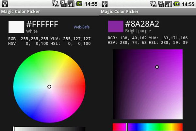The width and height of the screenshot is (196, 131).
Task: Tap the 14:55 clock in right status bar
Action: pos(188,4)
